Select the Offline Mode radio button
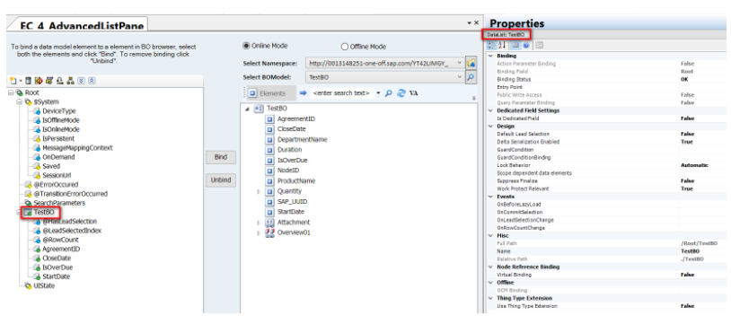This screenshot has height=333, width=731. point(345,47)
